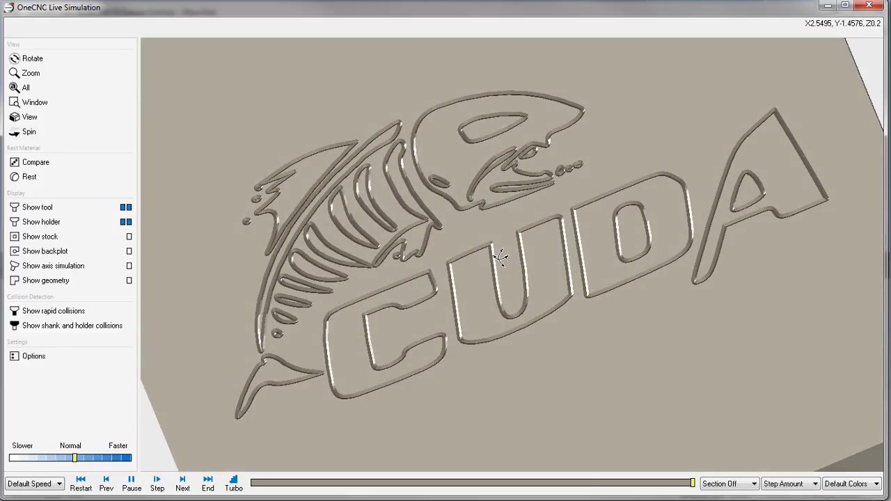
Task: Select the Rest material icon
Action: [x=14, y=177]
